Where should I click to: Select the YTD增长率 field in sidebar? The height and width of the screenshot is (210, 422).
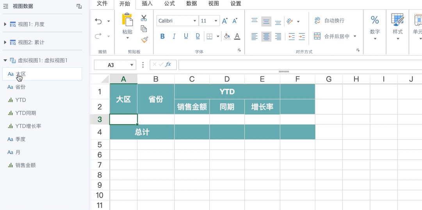point(28,126)
